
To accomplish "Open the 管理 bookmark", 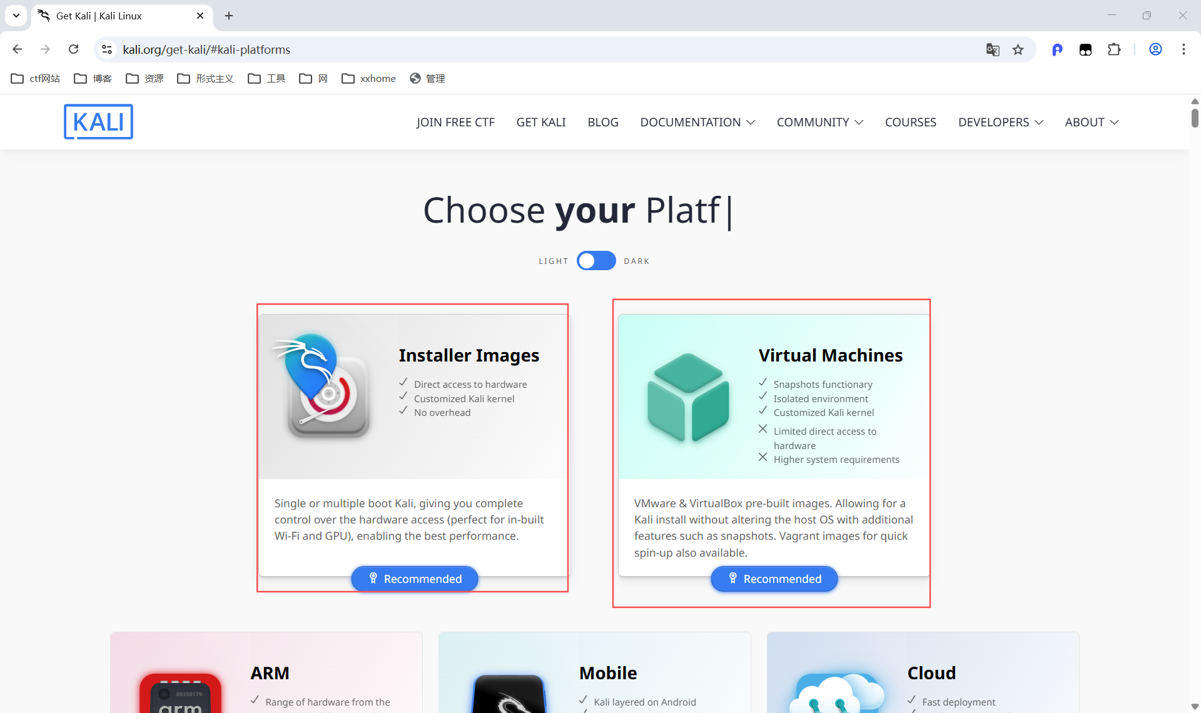I will (427, 78).
